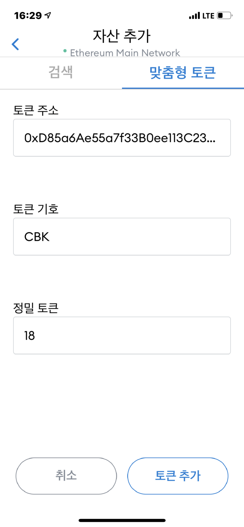Click the green network status dot
This screenshot has height=527, width=244.
coord(65,51)
